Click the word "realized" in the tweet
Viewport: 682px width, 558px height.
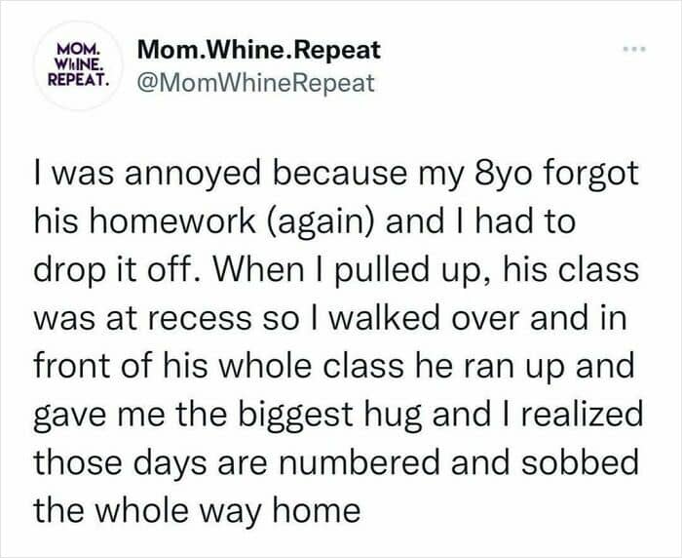pos(582,415)
